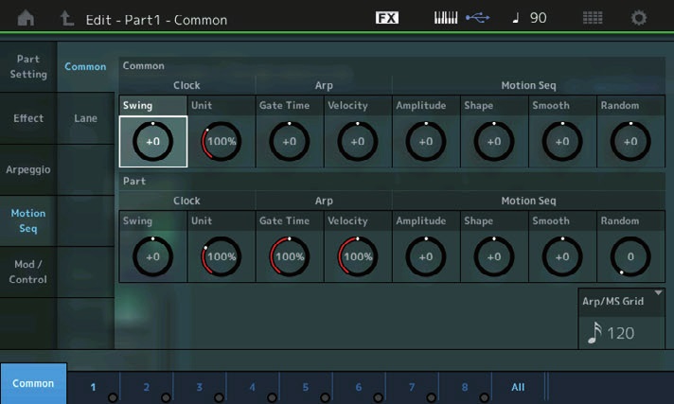Click the USB connection icon

point(478,18)
